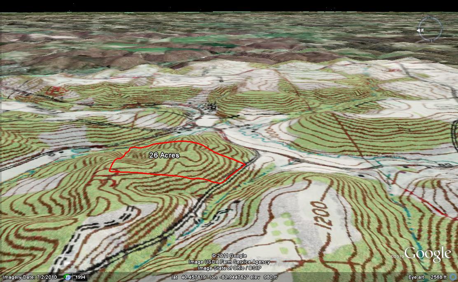
Task: Click the latitude 40.457819° readout
Action: coord(194,277)
